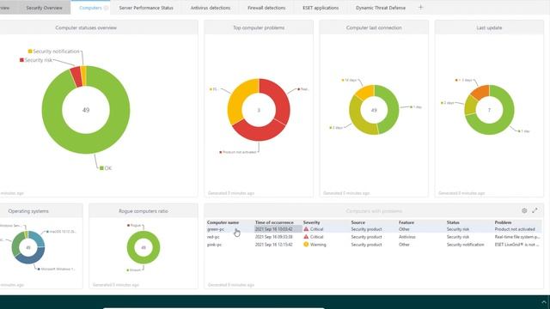Switch to Server Performance Status tab
Viewport: 550px width, 309px height.
146,8
